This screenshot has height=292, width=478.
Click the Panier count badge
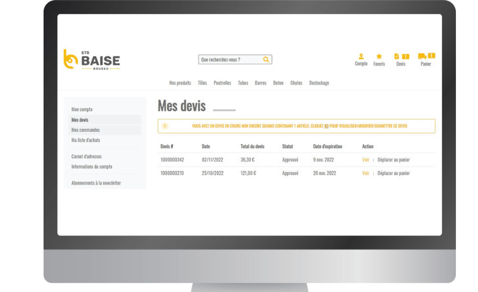click(431, 56)
